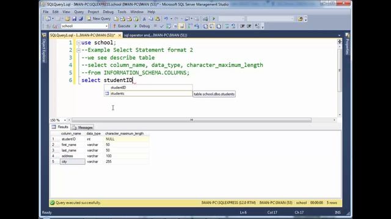The image size is (391, 219).
Task: Display the Estimated Execution Plan
Action: [x=169, y=26]
